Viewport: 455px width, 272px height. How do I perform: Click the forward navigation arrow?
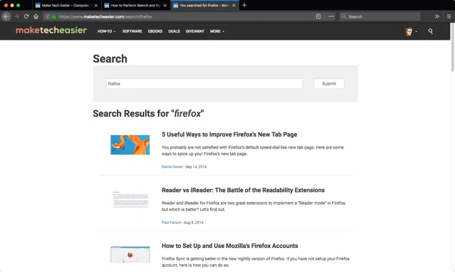coord(16,16)
